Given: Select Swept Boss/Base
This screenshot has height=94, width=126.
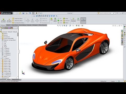Looking at the screenshot, I should pos(17,19).
